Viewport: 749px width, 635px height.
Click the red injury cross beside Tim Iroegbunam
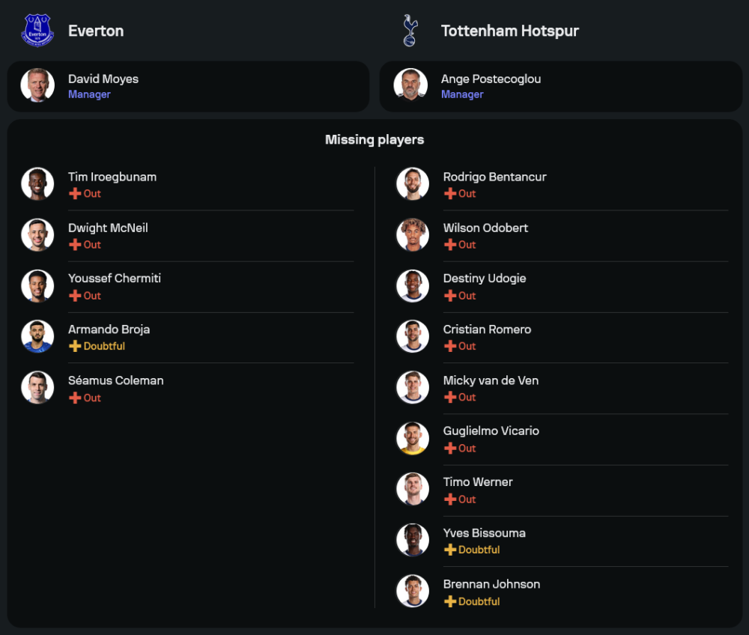click(75, 194)
